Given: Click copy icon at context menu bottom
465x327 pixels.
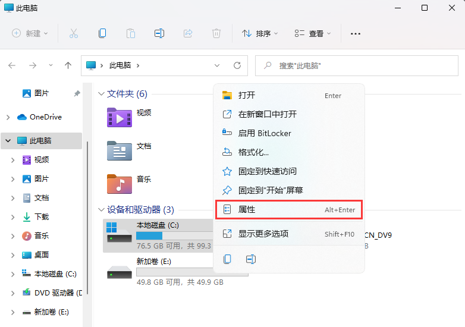Looking at the screenshot, I should [x=227, y=259].
